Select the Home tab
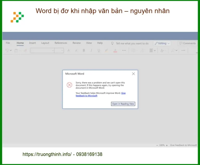 (x=20, y=43)
